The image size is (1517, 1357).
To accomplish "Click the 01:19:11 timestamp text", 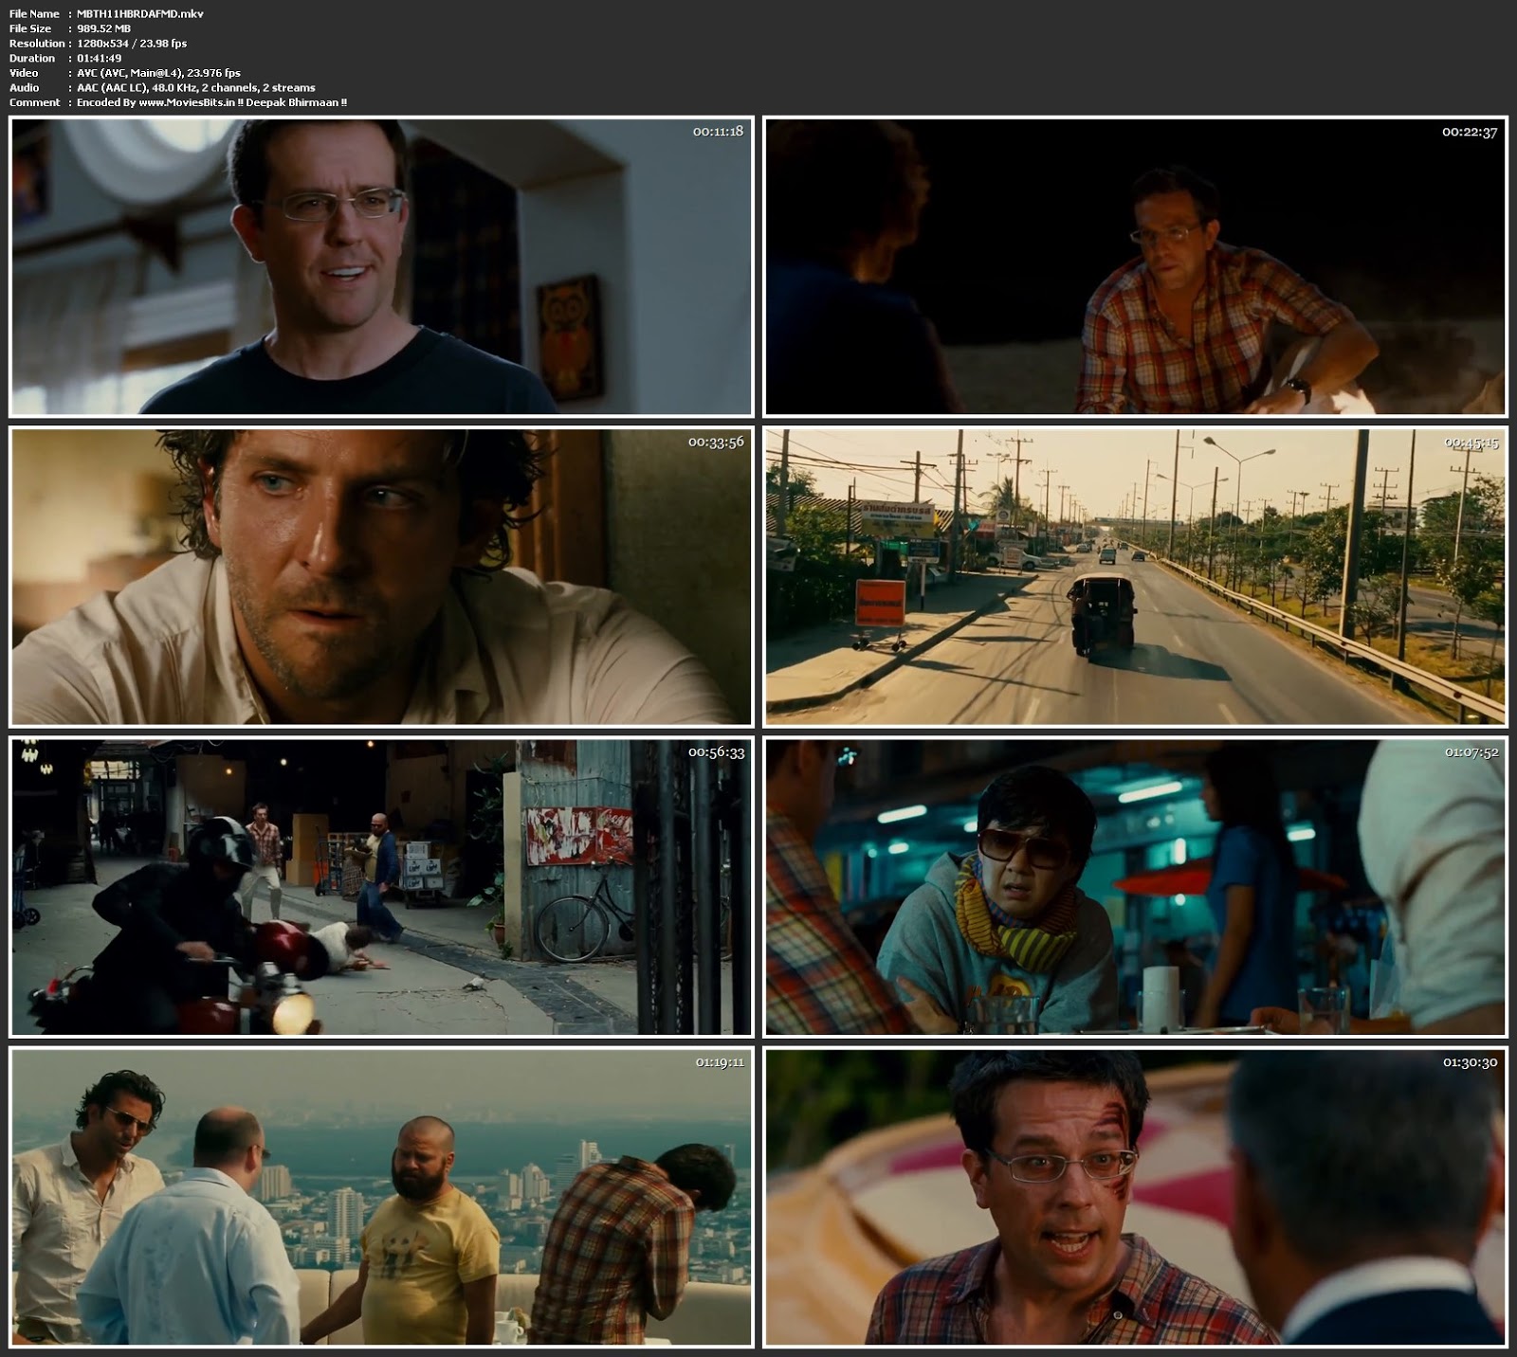I will (720, 1062).
